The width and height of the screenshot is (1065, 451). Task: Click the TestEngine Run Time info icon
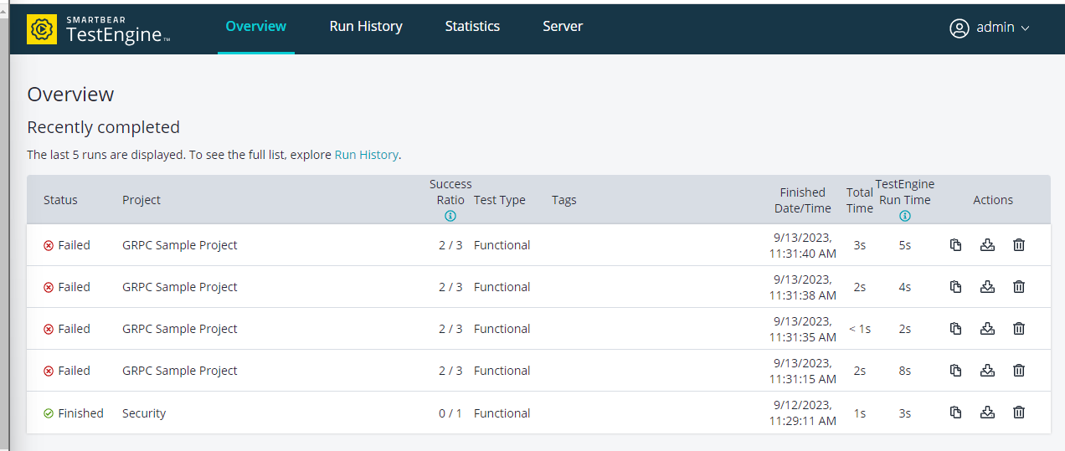click(905, 216)
